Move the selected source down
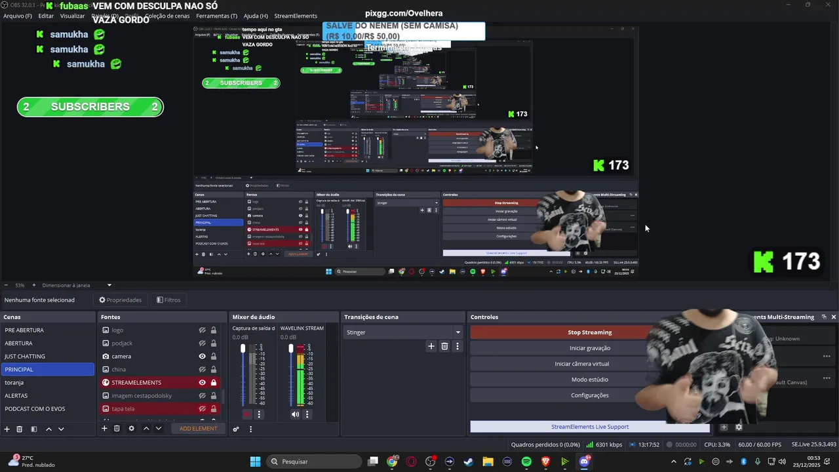Screen dimensions: 839x472 point(159,428)
